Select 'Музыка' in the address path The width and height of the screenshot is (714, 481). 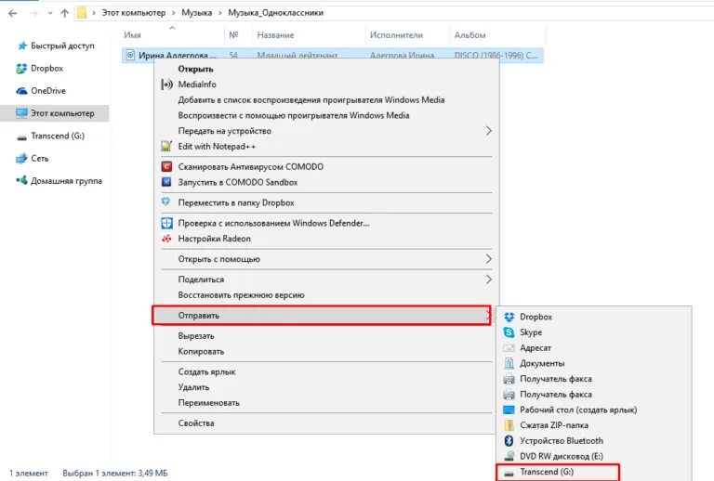point(197,13)
